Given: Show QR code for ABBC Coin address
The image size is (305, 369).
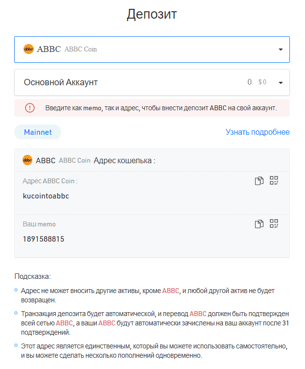Looking at the screenshot, I should (274, 180).
